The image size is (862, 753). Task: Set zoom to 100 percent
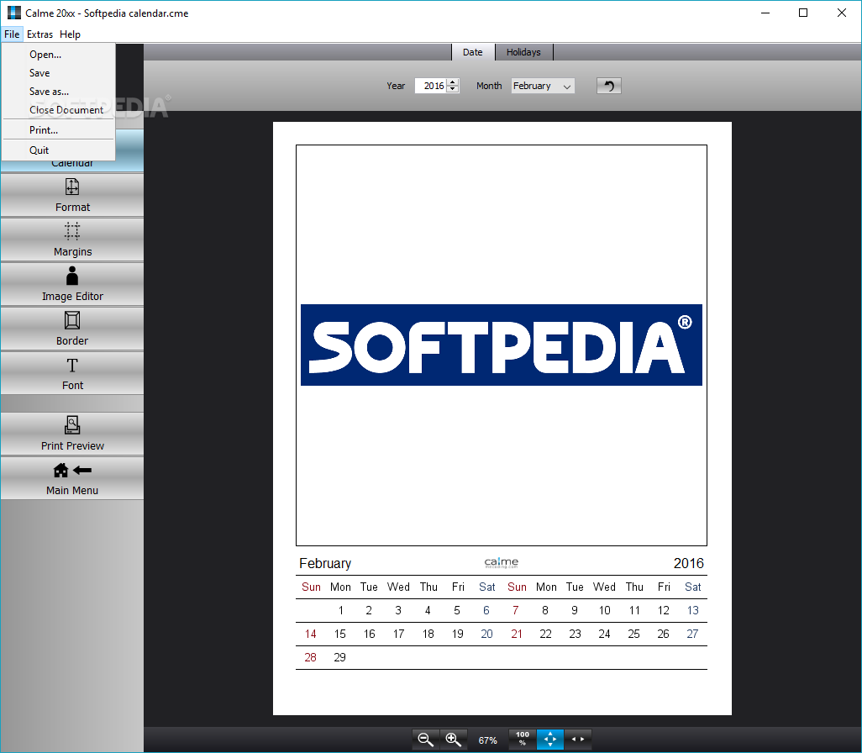pos(523,740)
